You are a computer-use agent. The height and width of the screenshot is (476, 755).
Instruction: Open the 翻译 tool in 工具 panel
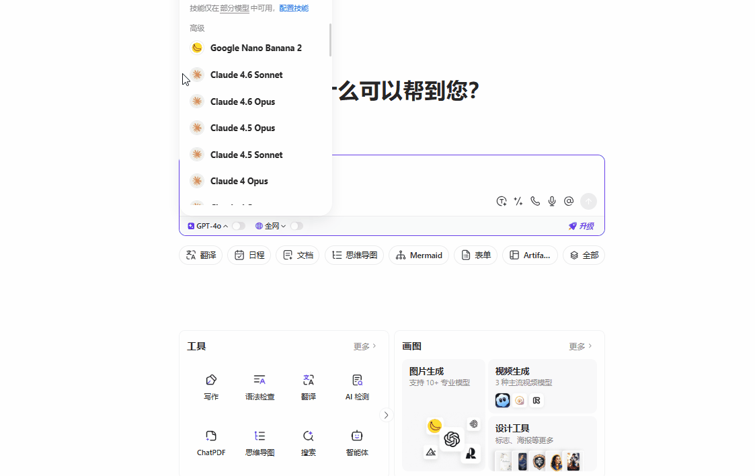(309, 387)
